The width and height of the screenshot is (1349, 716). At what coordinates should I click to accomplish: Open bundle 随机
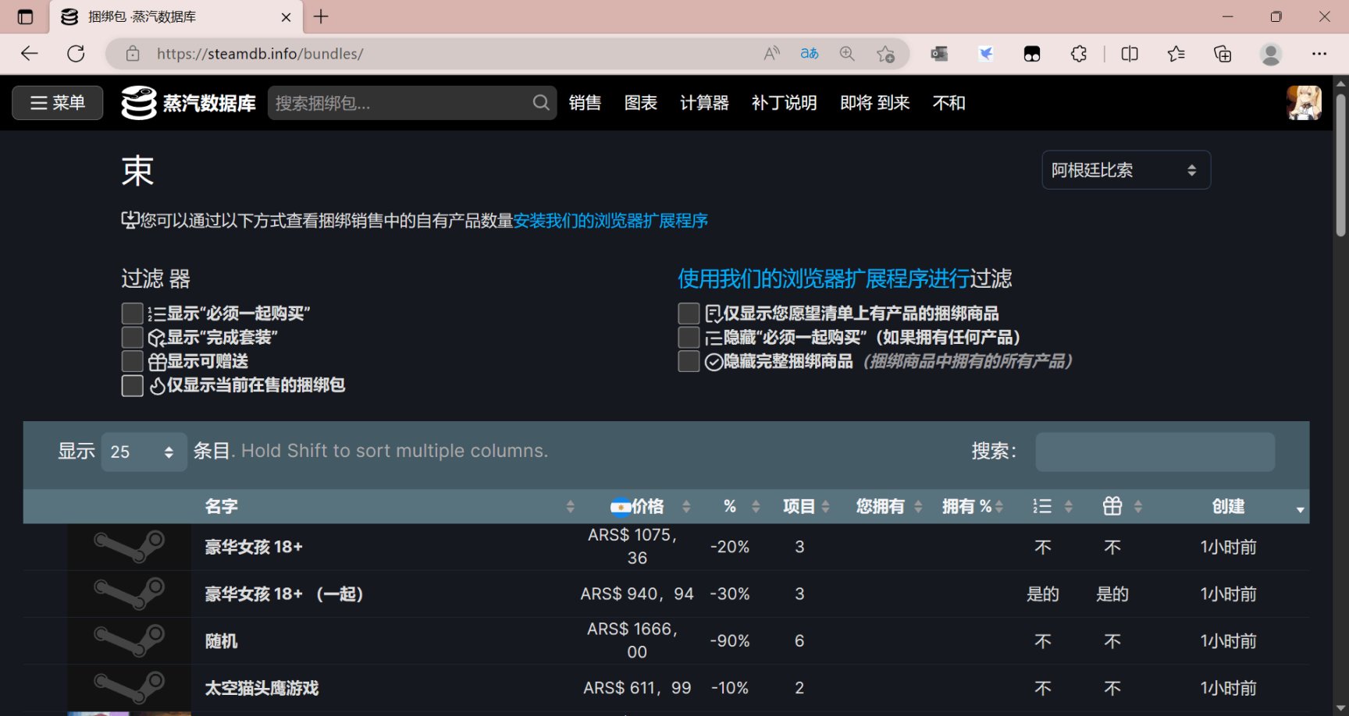coord(221,641)
